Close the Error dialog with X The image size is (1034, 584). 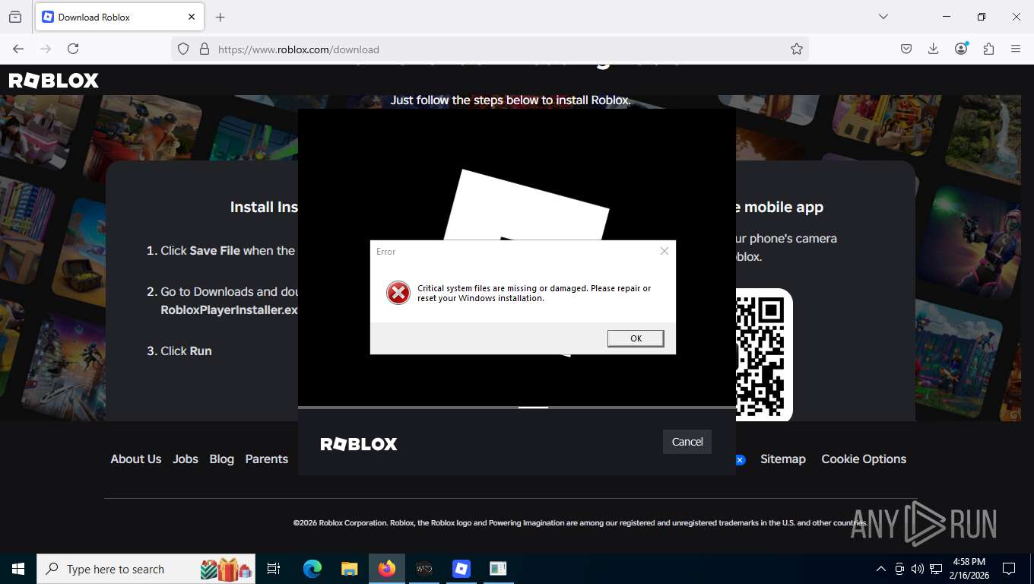664,251
